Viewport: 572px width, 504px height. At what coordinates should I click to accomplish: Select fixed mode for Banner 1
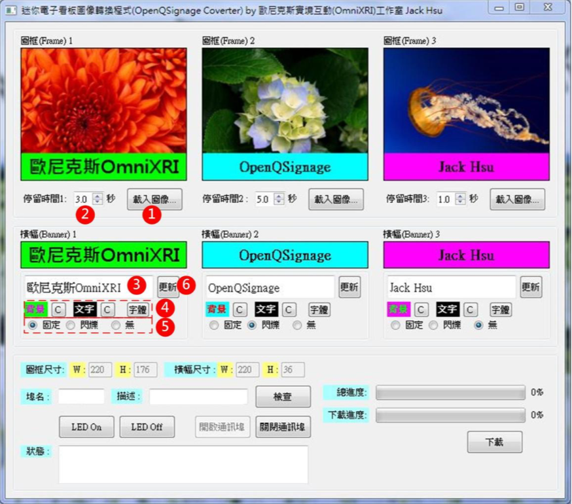tap(33, 325)
